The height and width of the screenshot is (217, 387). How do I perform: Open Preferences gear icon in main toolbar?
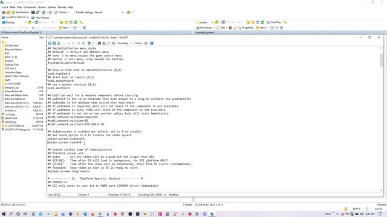[x=50, y=12]
